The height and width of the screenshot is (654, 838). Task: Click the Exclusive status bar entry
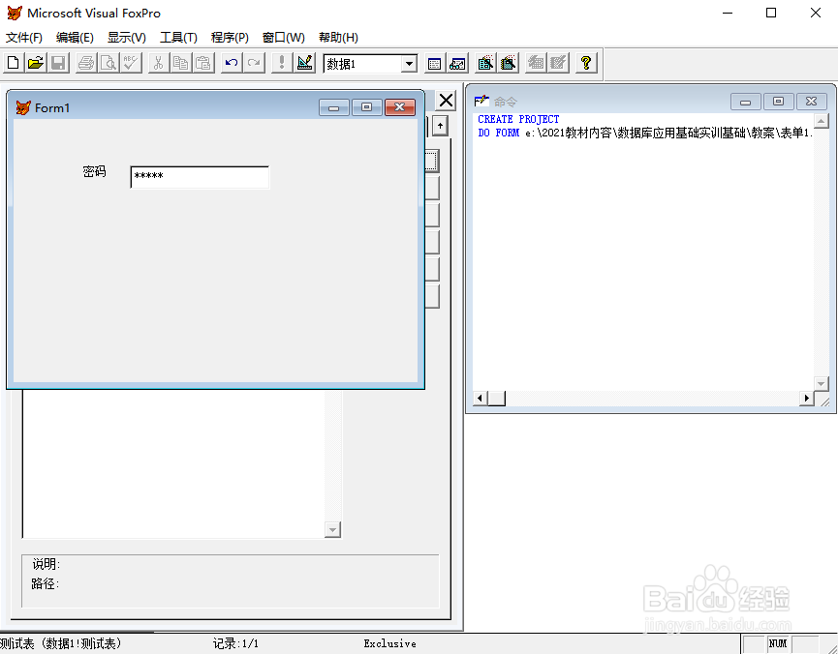pyautogui.click(x=390, y=644)
